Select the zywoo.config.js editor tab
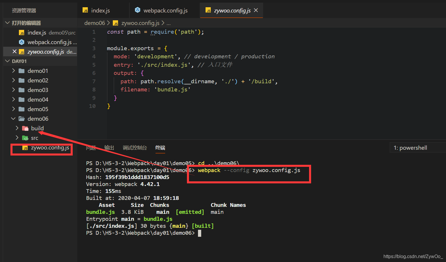Viewport: 446px width, 262px height. 232,10
